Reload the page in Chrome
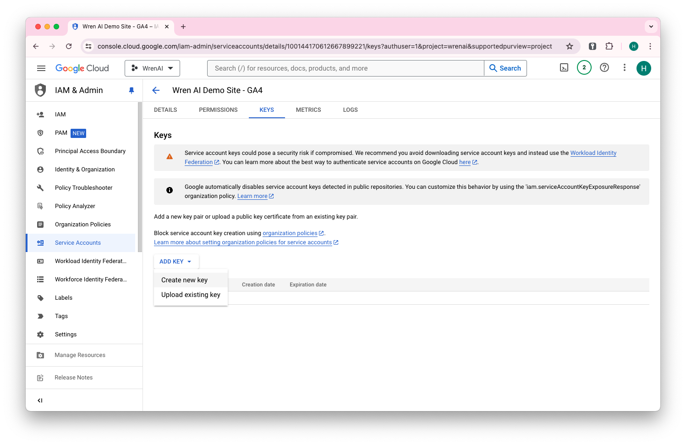Screen dimensions: 686x445 69,46
